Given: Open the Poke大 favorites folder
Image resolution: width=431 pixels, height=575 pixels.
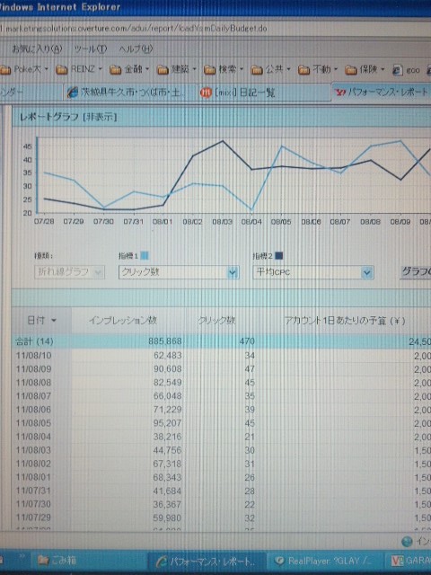Looking at the screenshot, I should [x=24, y=69].
